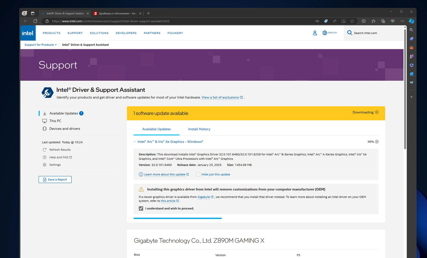Open the shopping price tag icon in address bar
Viewport: 427px width, 258px height.
tap(326, 21)
